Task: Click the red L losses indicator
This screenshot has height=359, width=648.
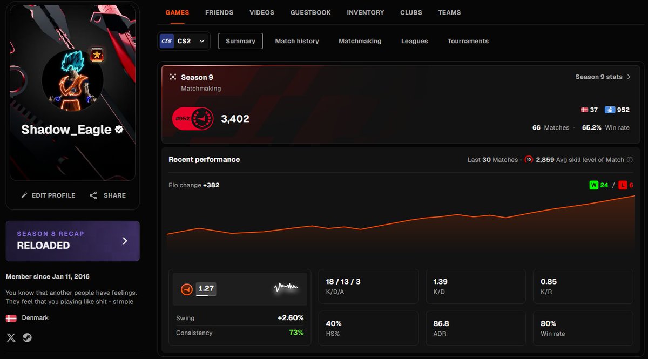Action: pos(623,185)
